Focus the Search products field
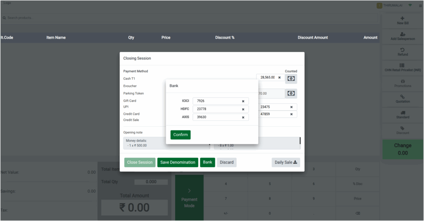The image size is (424, 221). coord(189,18)
